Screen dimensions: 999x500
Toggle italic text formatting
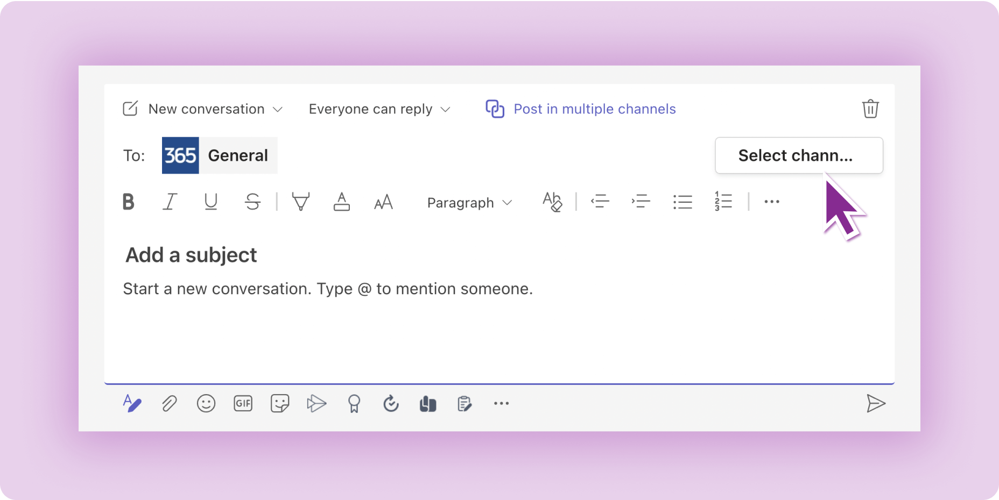(170, 202)
